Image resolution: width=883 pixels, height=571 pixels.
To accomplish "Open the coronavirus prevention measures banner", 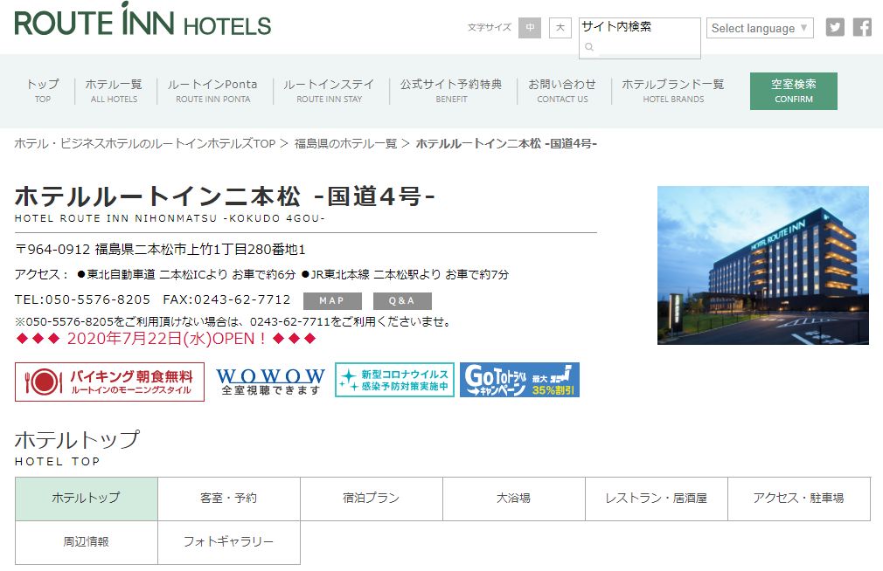I will pyautogui.click(x=394, y=380).
